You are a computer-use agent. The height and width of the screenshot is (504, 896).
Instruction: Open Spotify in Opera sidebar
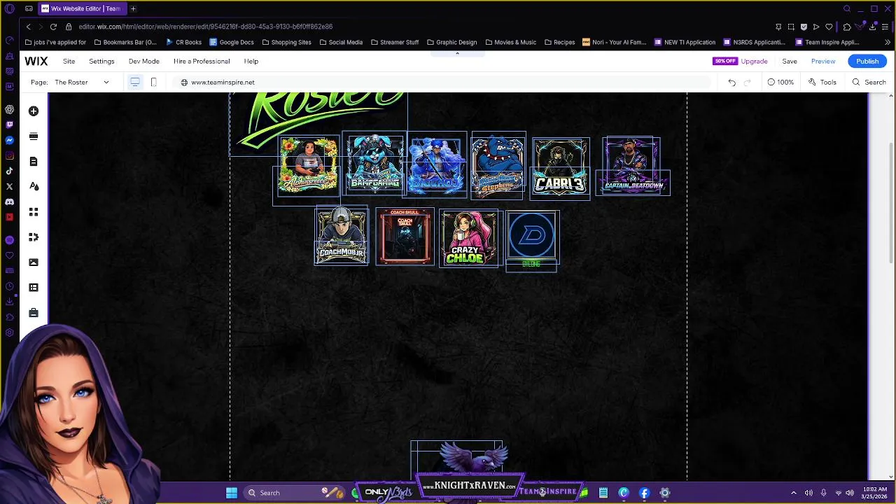pos(9,240)
